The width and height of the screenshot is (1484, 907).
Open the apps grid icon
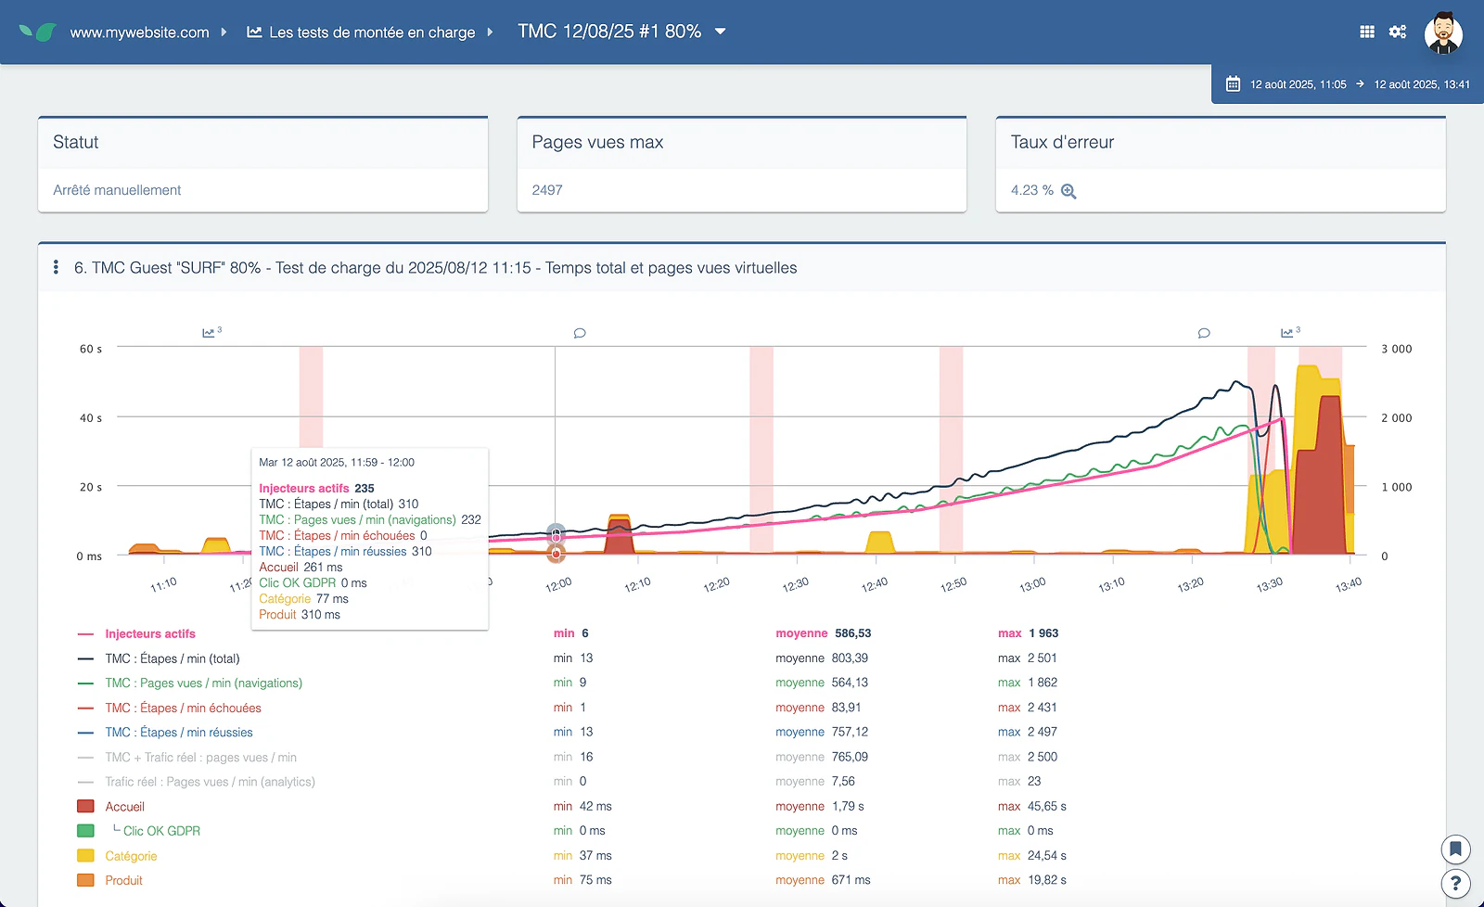click(x=1367, y=32)
